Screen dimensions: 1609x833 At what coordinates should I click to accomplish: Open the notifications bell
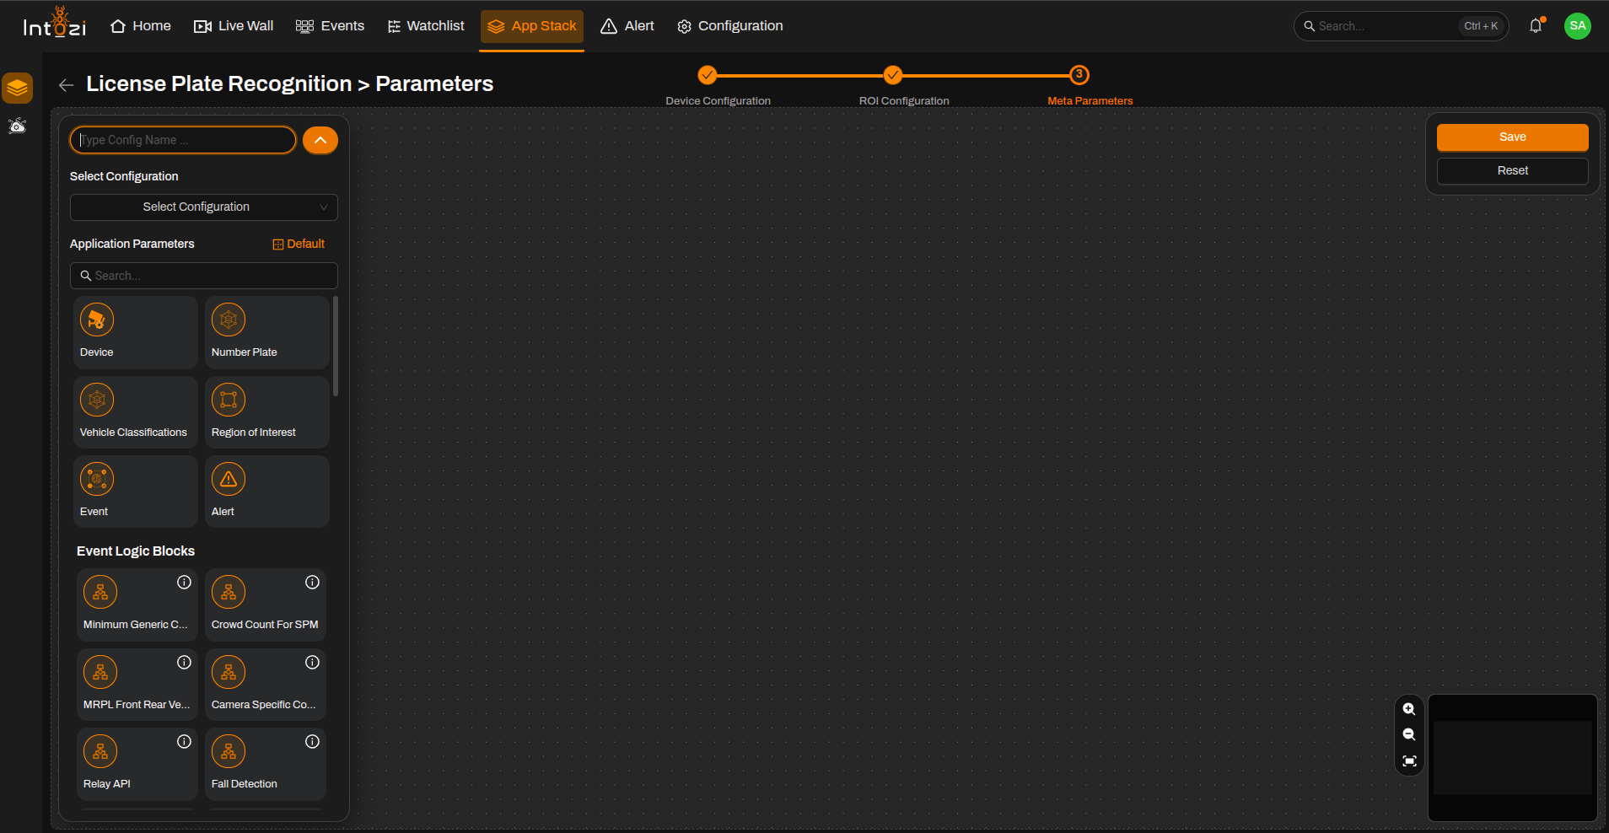click(x=1536, y=26)
